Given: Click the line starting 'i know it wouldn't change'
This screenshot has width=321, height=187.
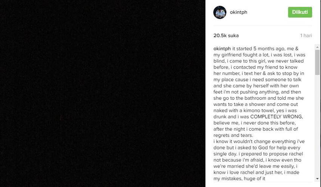Looking at the screenshot, I should pyautogui.click(x=259, y=142).
